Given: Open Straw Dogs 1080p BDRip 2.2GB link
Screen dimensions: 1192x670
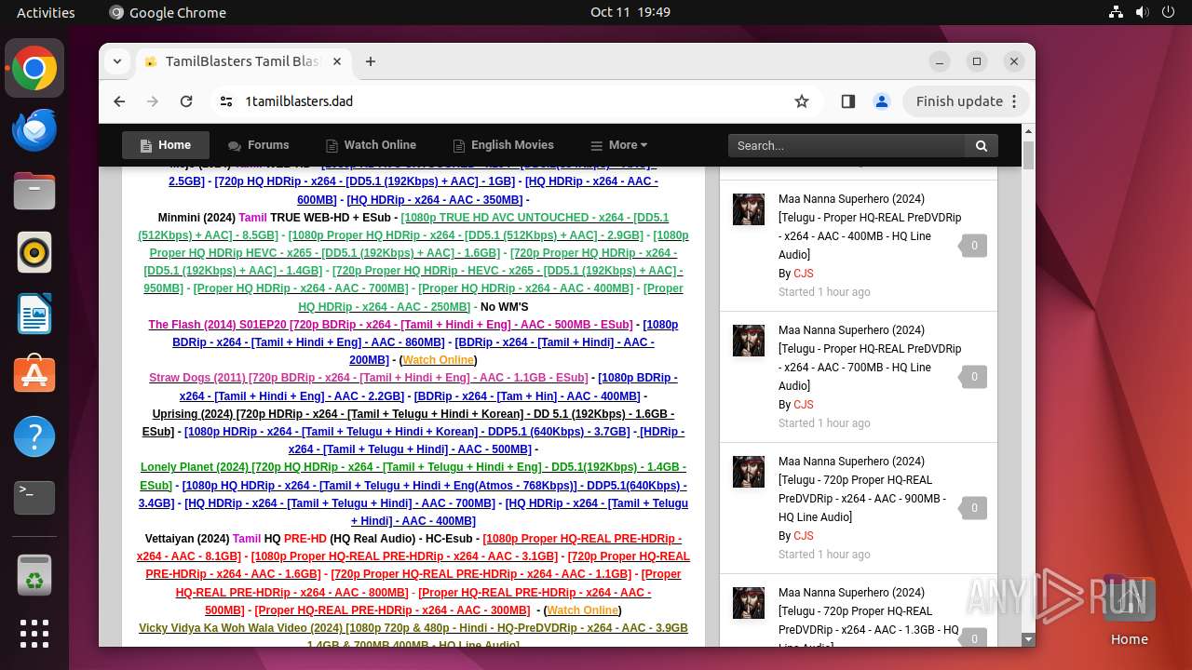Looking at the screenshot, I should pos(428,387).
